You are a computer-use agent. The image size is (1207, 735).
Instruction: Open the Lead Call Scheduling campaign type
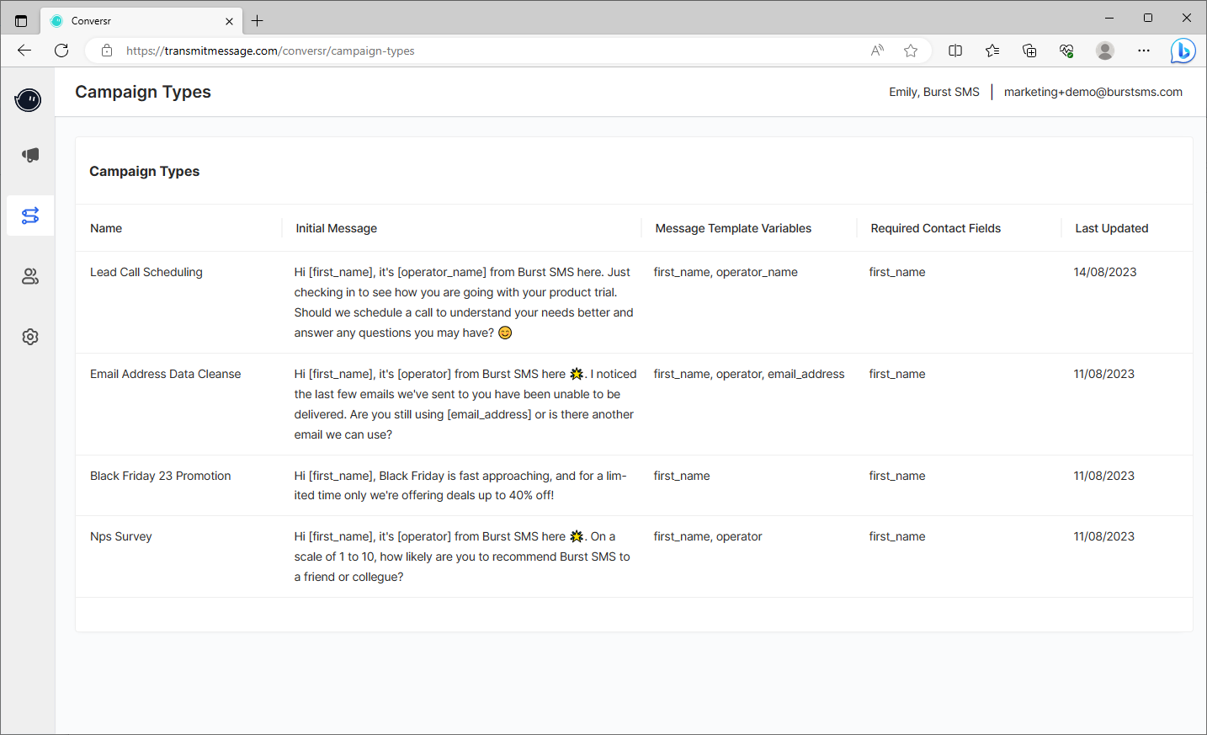point(146,272)
